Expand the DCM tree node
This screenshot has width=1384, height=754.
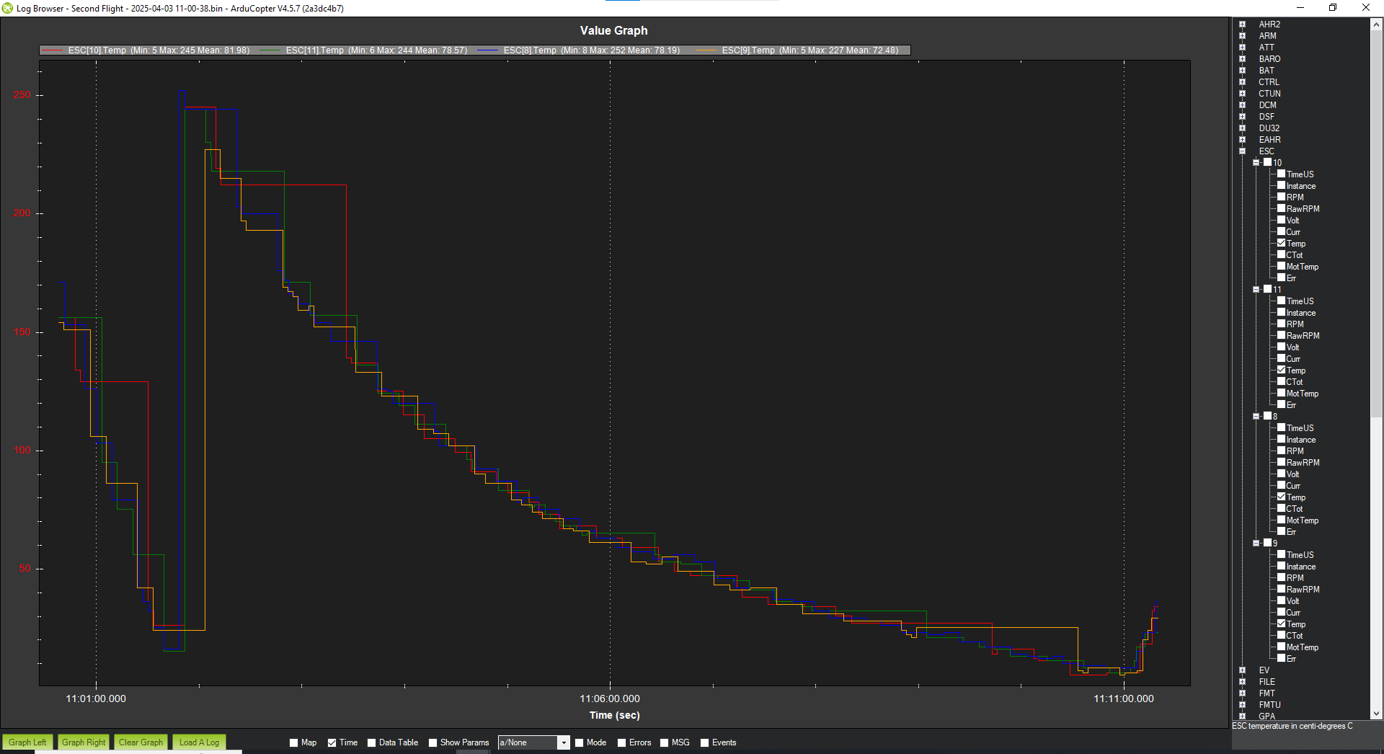pyautogui.click(x=1242, y=105)
